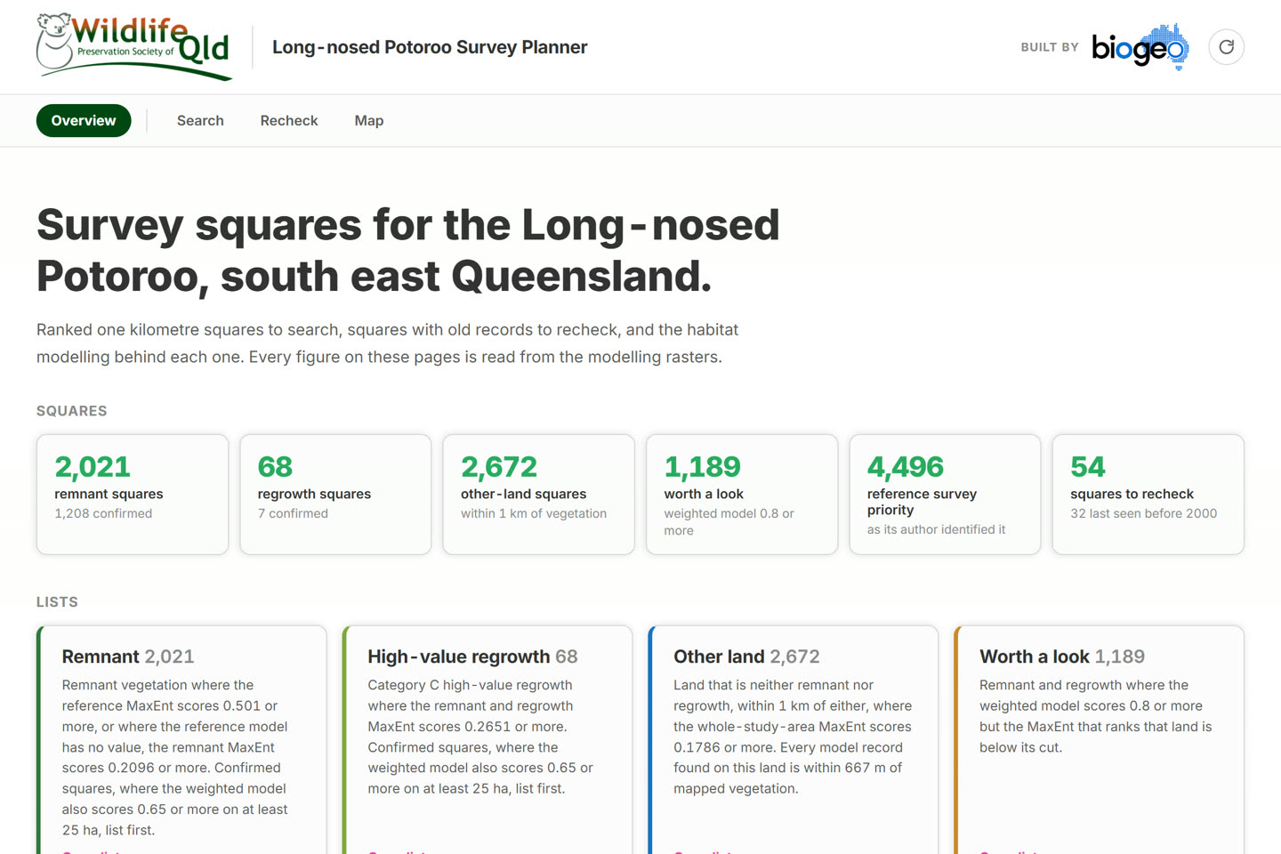The height and width of the screenshot is (854, 1281).
Task: Click the 'as its author identified it' text
Action: coord(937,529)
